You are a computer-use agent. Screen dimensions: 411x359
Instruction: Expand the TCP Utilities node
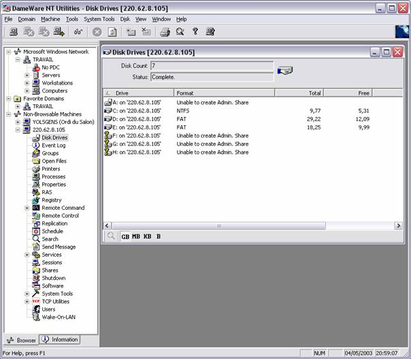click(27, 302)
